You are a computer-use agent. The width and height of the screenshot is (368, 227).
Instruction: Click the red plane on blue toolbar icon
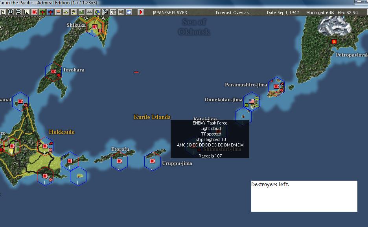[x=50, y=12]
